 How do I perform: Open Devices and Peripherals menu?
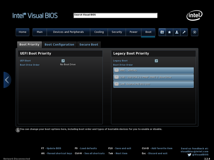pos(68,32)
